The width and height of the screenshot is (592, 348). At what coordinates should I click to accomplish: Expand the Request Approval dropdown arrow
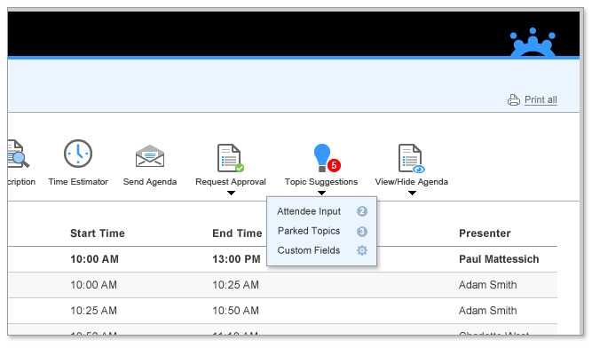tap(231, 193)
